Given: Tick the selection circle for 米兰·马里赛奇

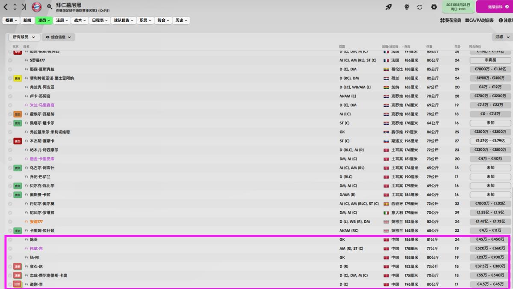Looking at the screenshot, I should pyautogui.click(x=10, y=105).
